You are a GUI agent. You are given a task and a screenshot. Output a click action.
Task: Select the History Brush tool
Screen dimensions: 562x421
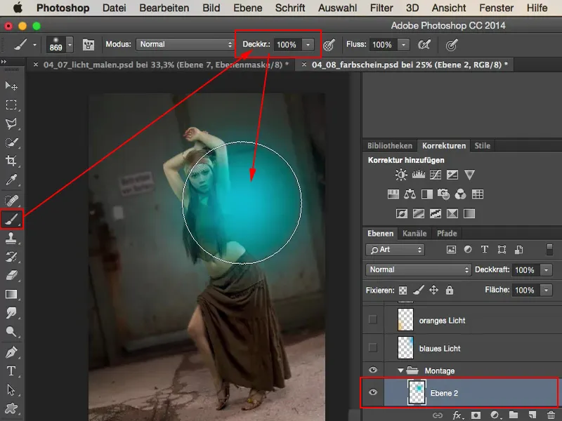coord(11,256)
